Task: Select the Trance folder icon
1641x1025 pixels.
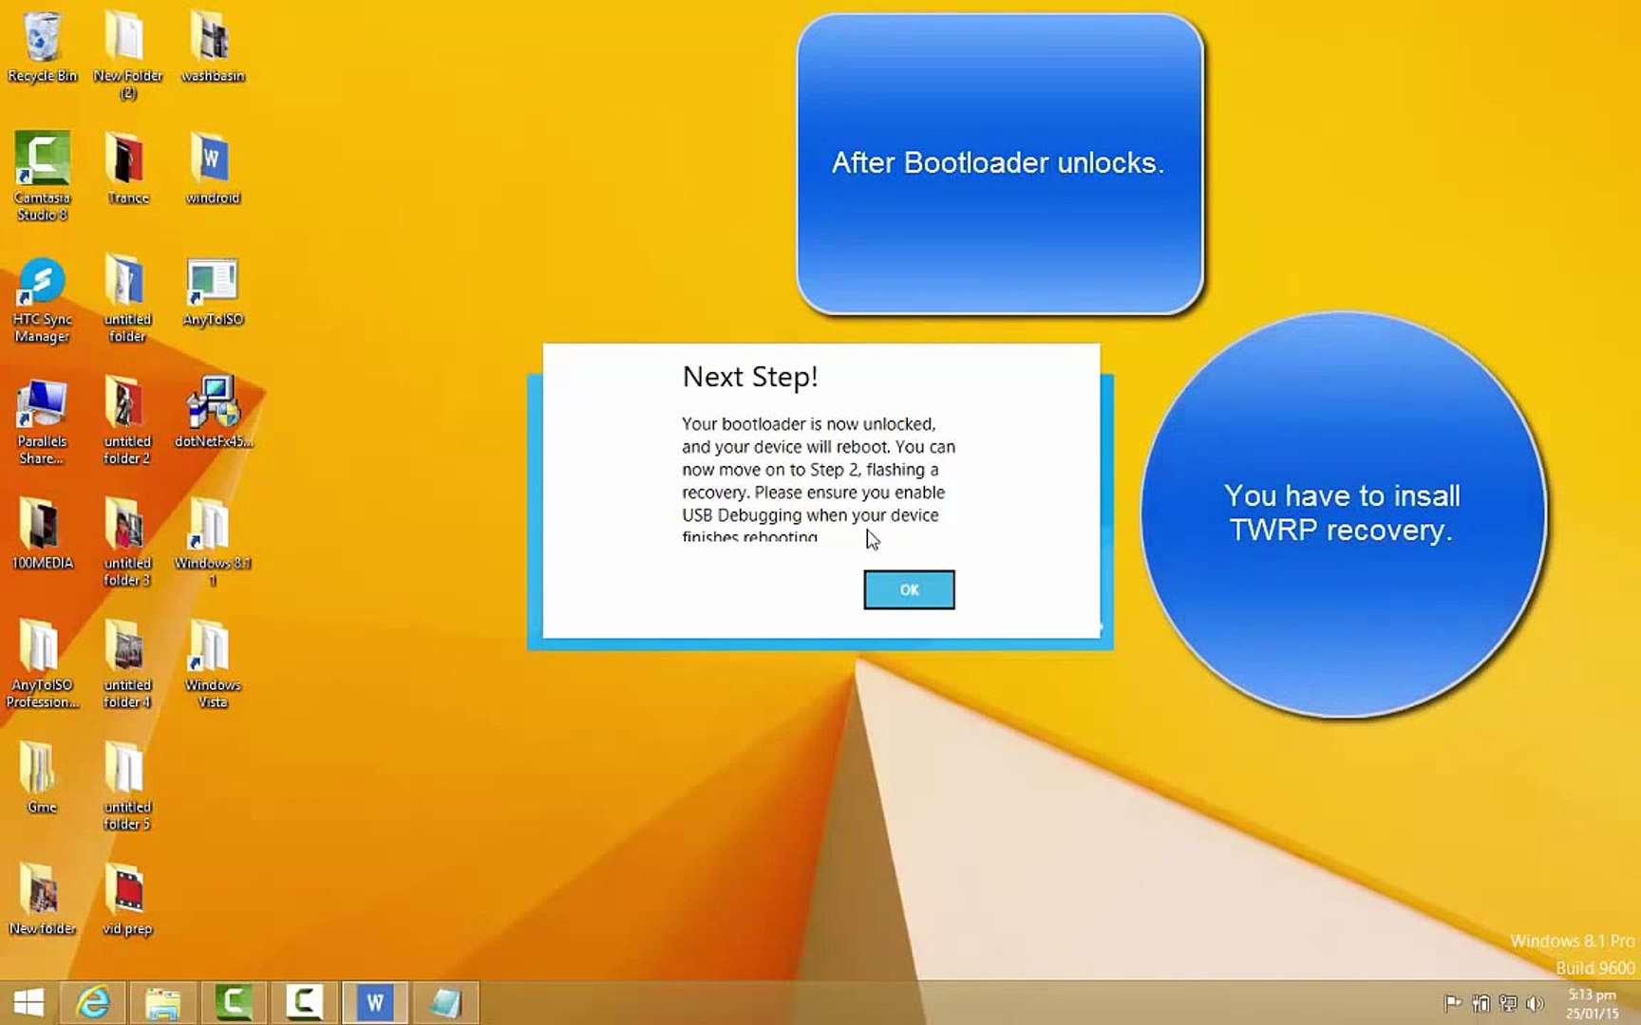Action: (127, 169)
